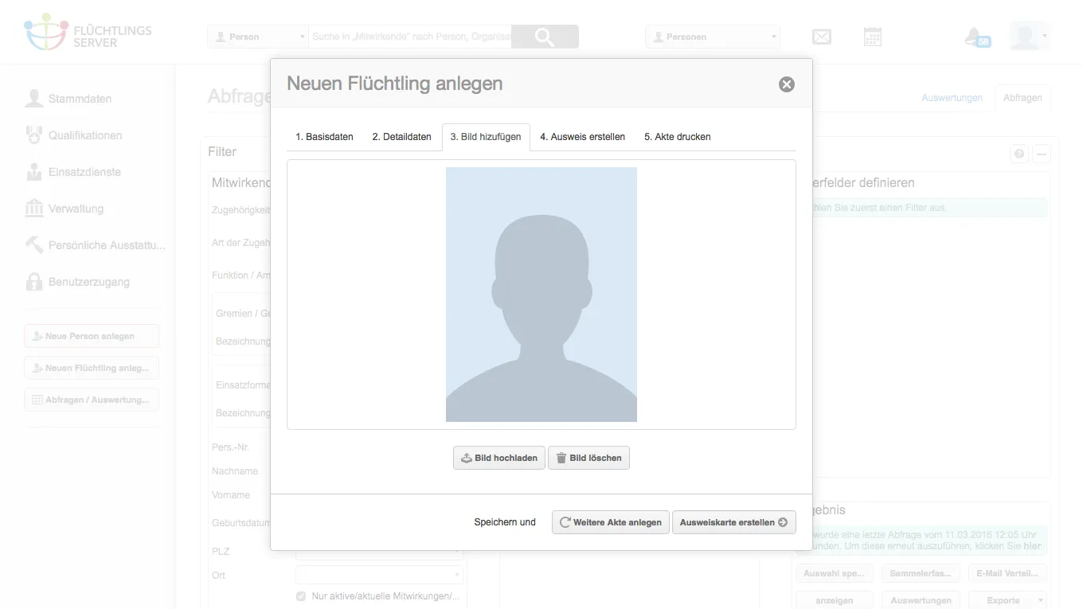Open the Ort dropdown field

[379, 575]
